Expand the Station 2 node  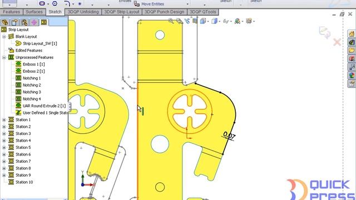4,127
